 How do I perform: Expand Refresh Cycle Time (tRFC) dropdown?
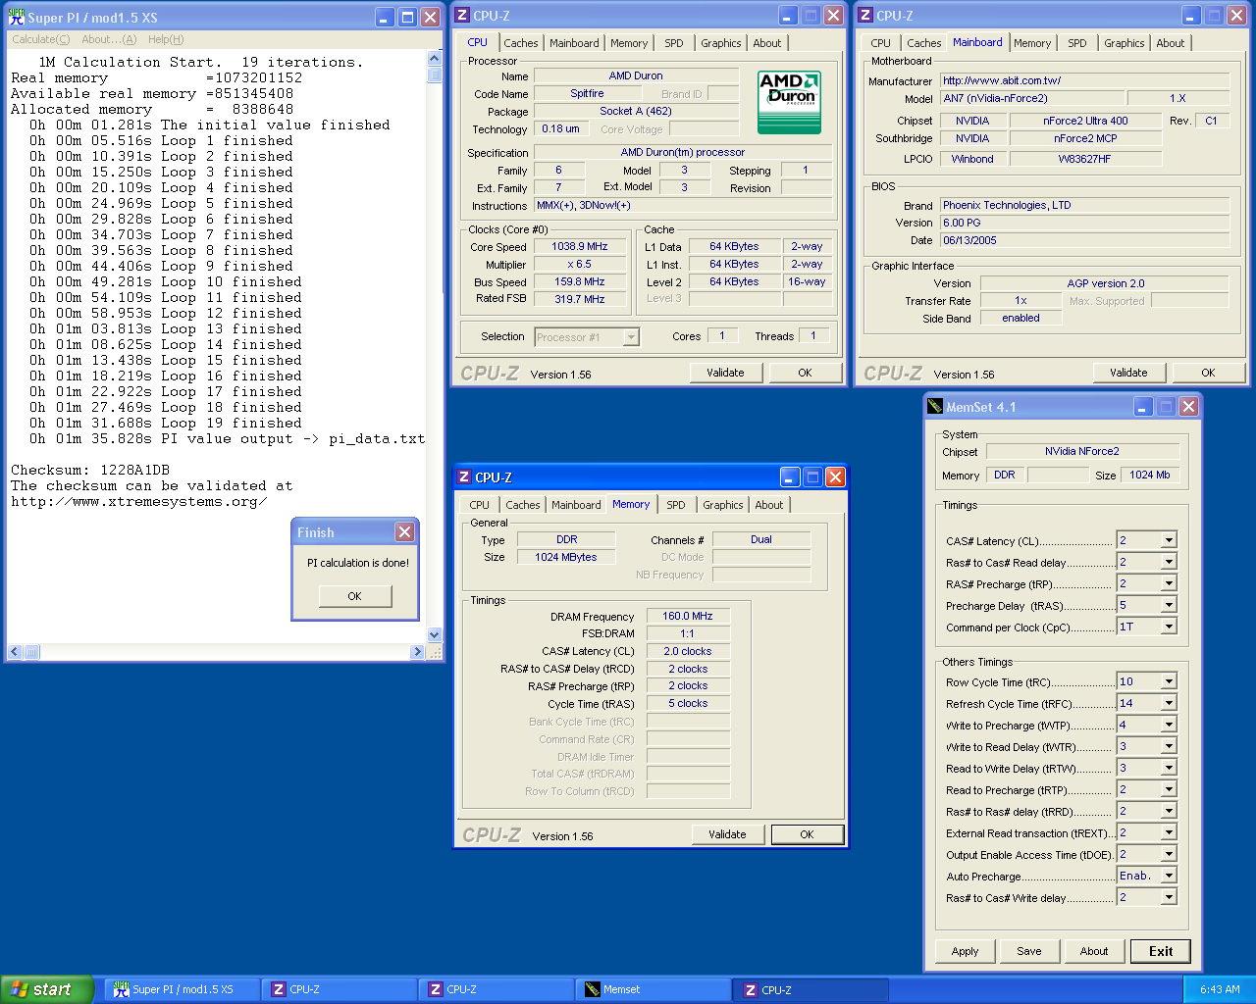pyautogui.click(x=1168, y=703)
